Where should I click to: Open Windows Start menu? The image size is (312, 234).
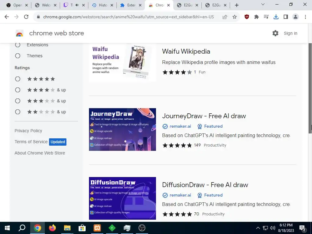[x=7, y=228]
